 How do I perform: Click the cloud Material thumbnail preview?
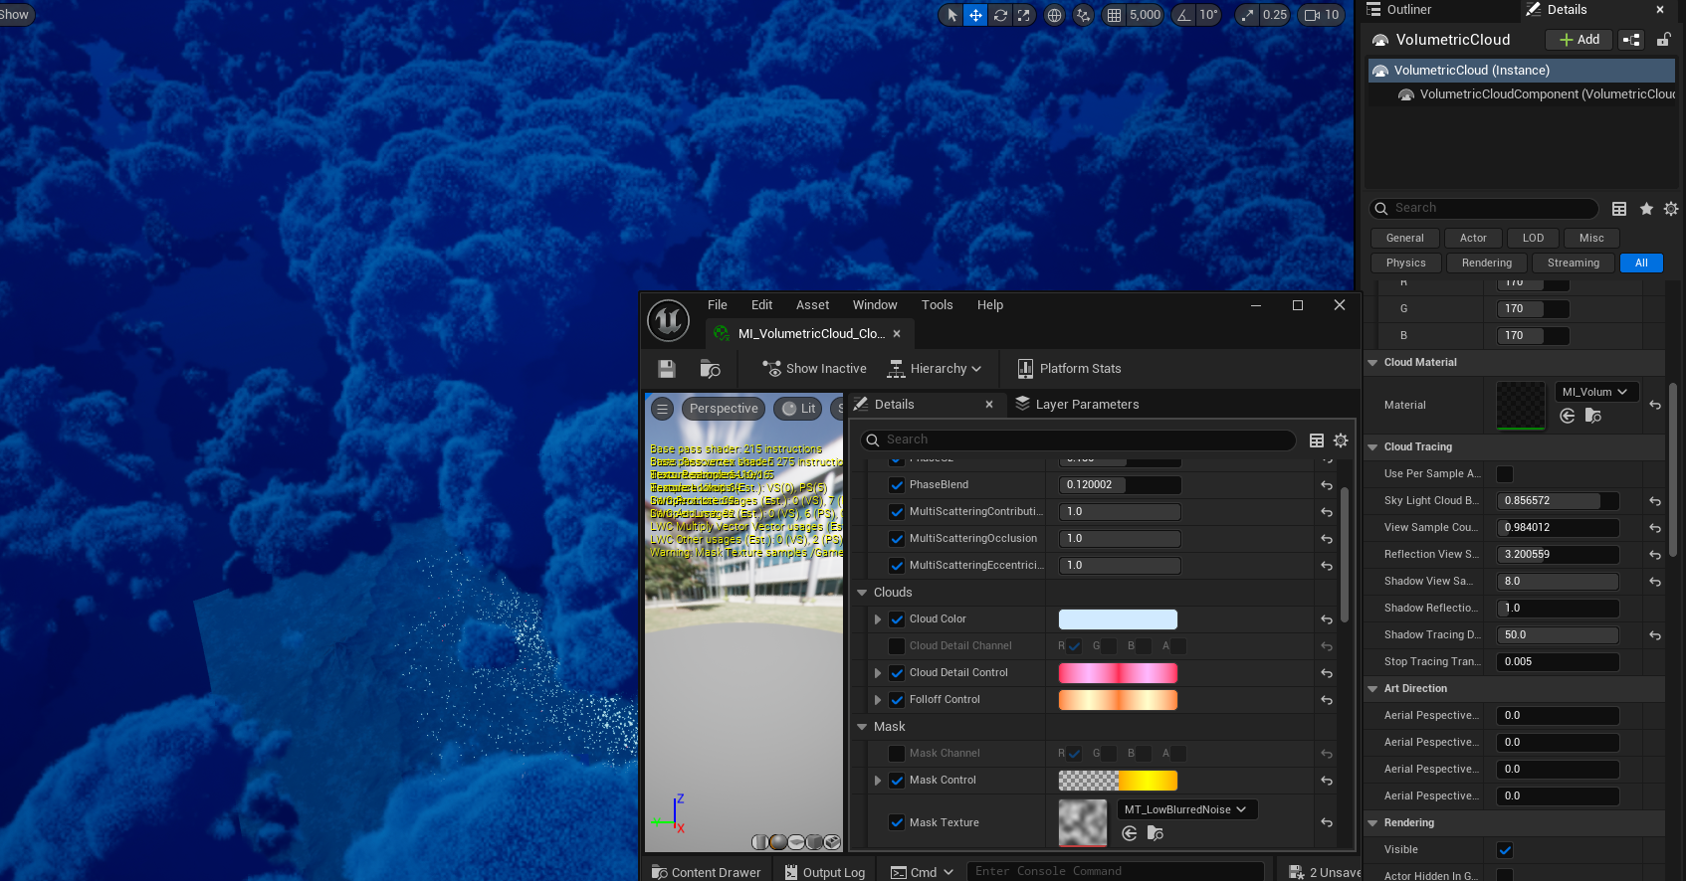pos(1521,406)
